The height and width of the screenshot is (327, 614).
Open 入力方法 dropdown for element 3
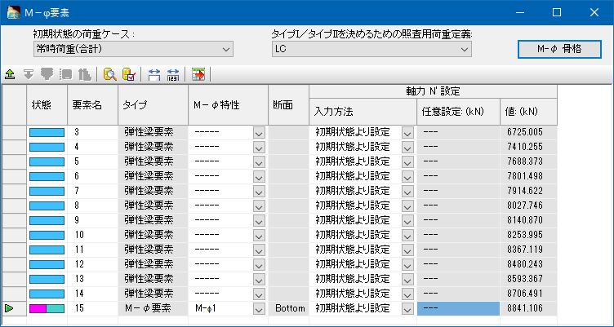tap(407, 133)
